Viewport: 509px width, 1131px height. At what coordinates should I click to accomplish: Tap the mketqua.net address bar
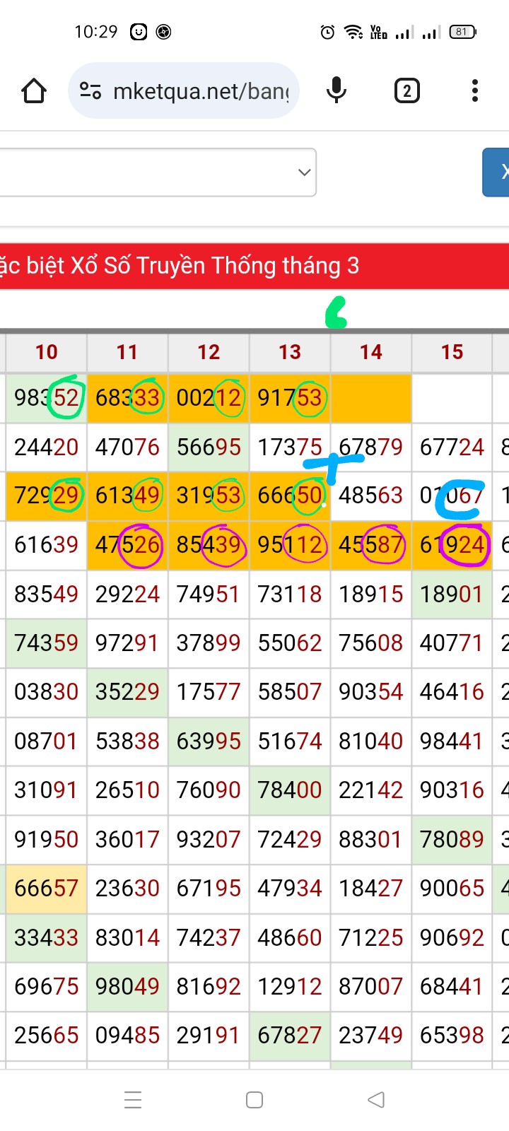(x=201, y=91)
